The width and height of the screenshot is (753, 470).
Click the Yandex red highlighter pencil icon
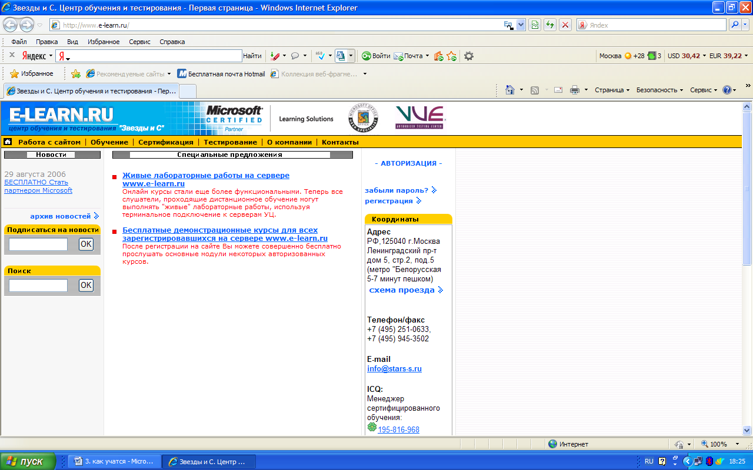275,56
